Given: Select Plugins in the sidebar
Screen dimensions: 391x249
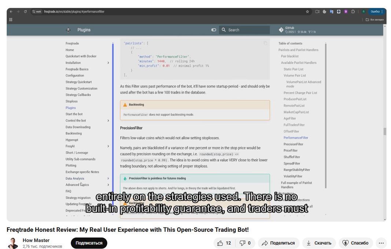Looking at the screenshot, I should pyautogui.click(x=71, y=108).
